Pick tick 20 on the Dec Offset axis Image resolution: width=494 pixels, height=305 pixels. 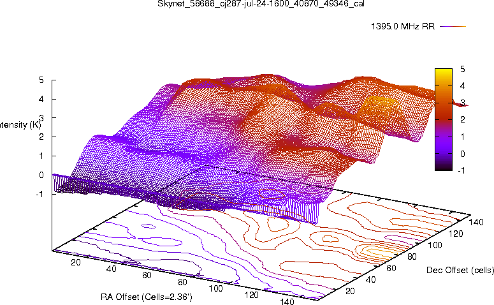pos(350,291)
